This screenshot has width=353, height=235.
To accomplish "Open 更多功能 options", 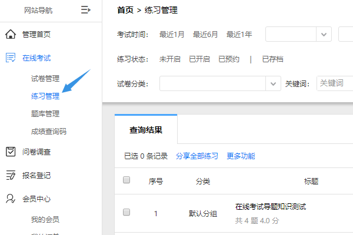I will coord(241,156).
